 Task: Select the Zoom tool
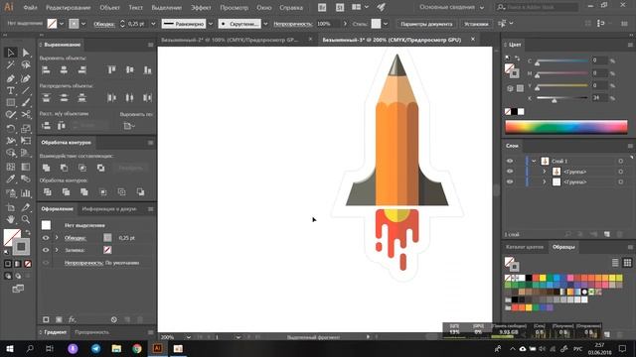(x=26, y=220)
